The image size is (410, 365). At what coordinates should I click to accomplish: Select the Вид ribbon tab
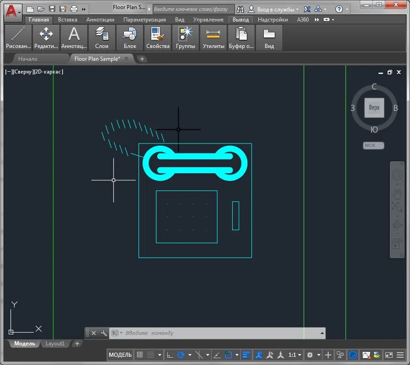[180, 20]
